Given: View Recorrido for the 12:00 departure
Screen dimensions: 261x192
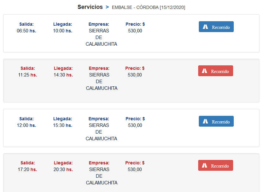Looking at the screenshot, I should pyautogui.click(x=216, y=122).
